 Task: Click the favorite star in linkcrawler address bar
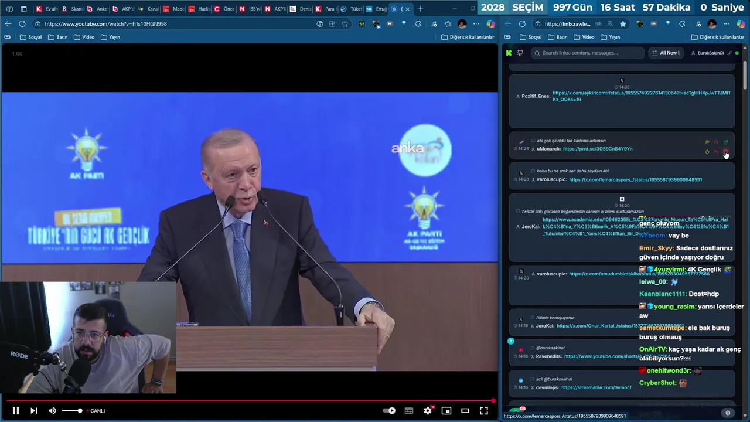coord(623,24)
